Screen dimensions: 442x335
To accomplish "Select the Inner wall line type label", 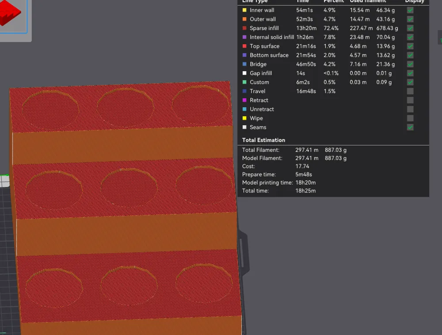I will [262, 10].
